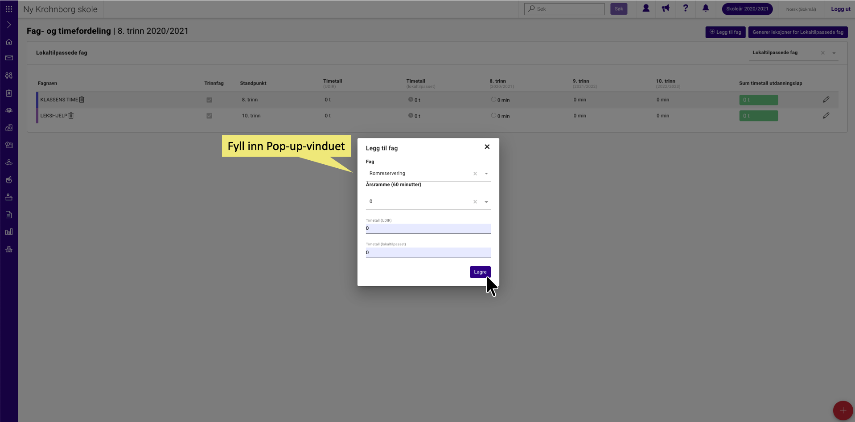
Task: Delete KLASSENS TIME with trash icon
Action: coord(82,100)
